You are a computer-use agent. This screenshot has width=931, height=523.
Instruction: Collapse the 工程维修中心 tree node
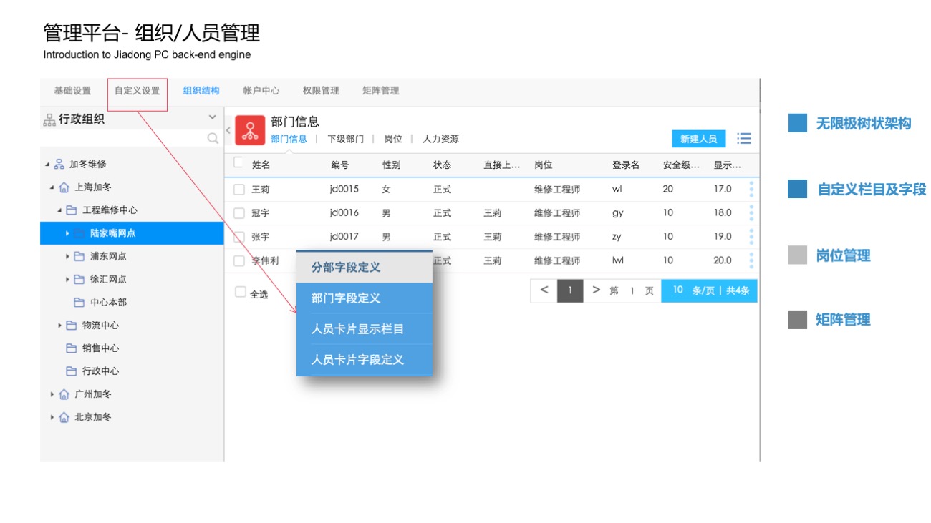(x=59, y=210)
